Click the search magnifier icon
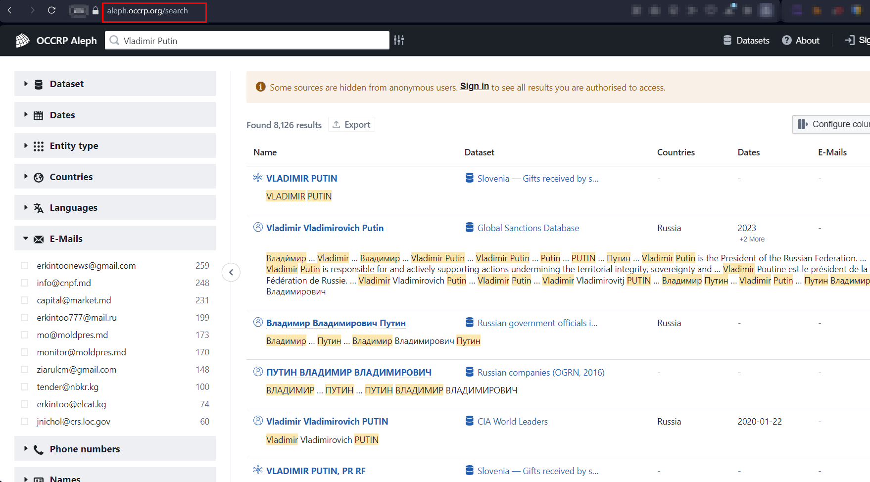870x482 pixels. 114,41
